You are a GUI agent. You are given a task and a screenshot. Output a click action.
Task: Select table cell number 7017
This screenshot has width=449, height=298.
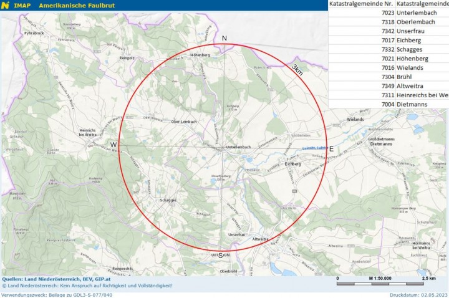tap(388, 41)
